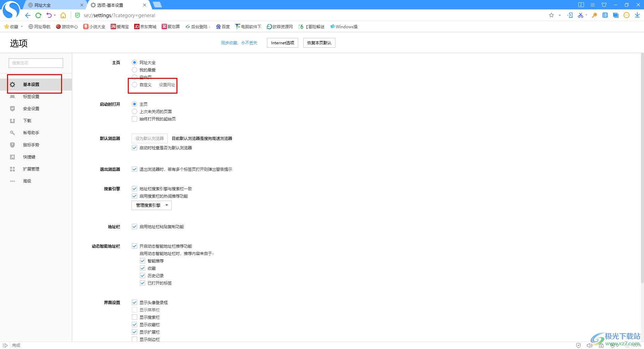Open a new tab with the tab button
The height and width of the screenshot is (349, 644).
tap(157, 5)
